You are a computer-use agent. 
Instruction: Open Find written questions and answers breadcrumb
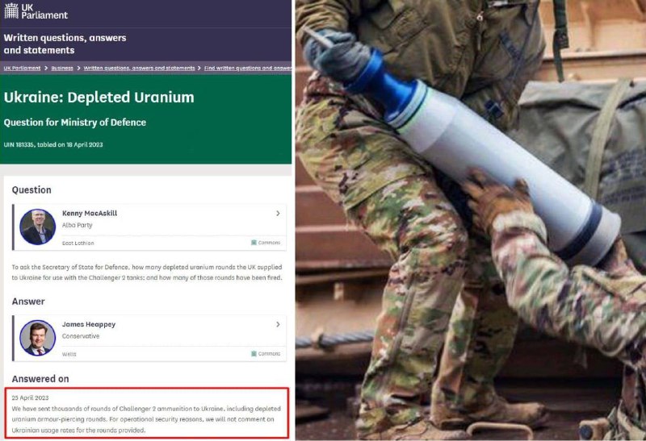point(248,69)
